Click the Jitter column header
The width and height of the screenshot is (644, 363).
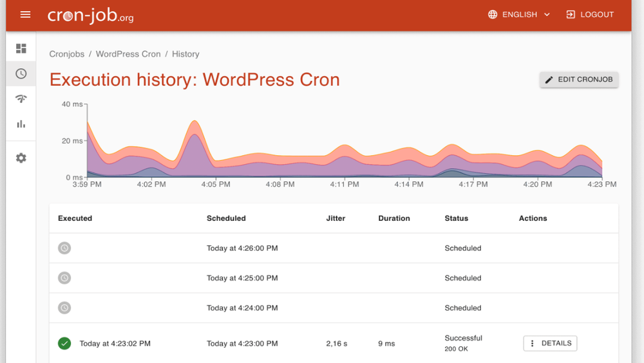336,218
